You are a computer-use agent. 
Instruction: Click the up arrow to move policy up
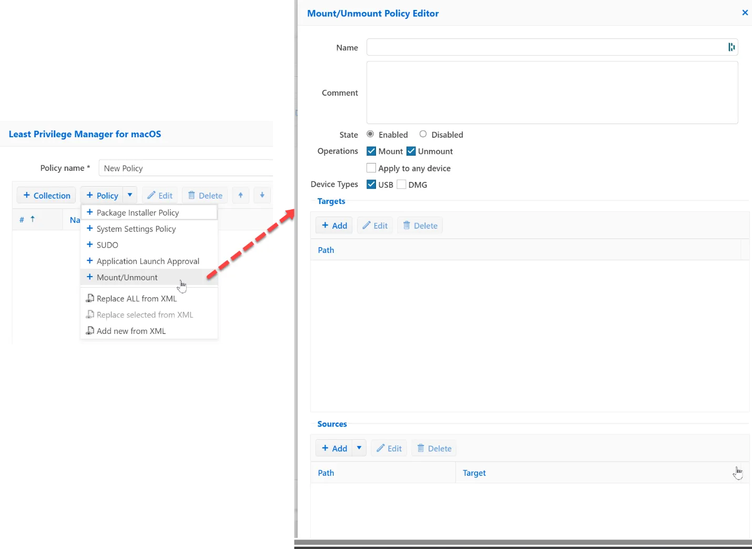(240, 195)
